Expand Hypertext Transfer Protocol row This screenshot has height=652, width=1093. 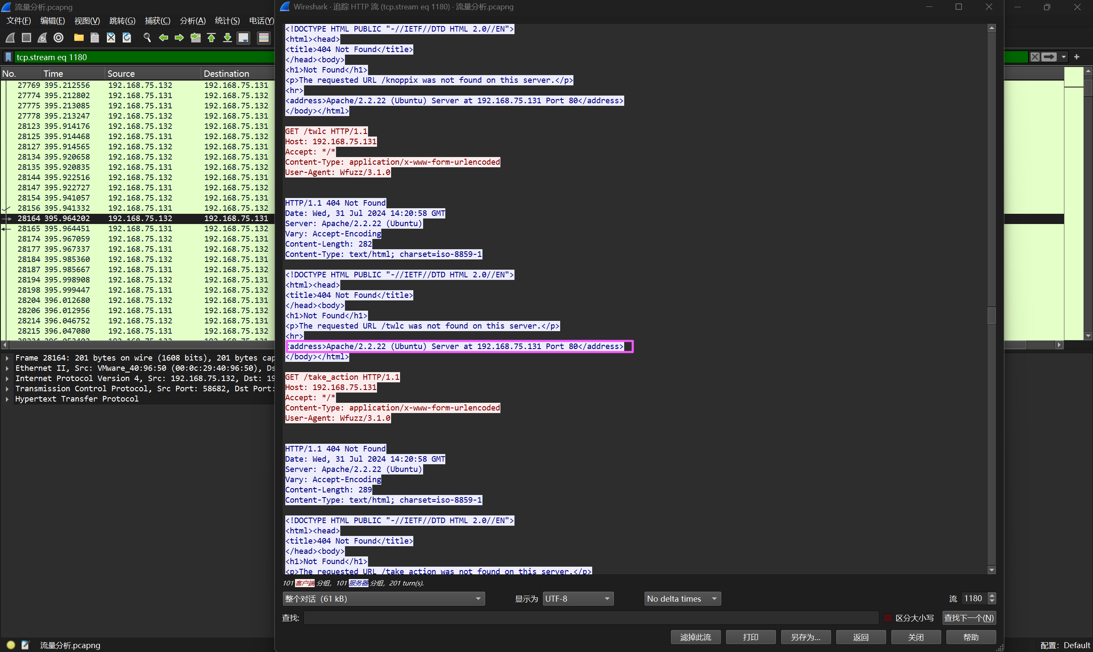pos(7,399)
